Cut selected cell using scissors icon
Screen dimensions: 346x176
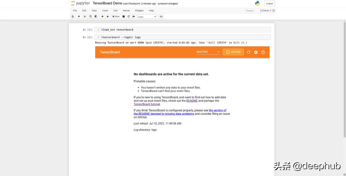point(85,17)
